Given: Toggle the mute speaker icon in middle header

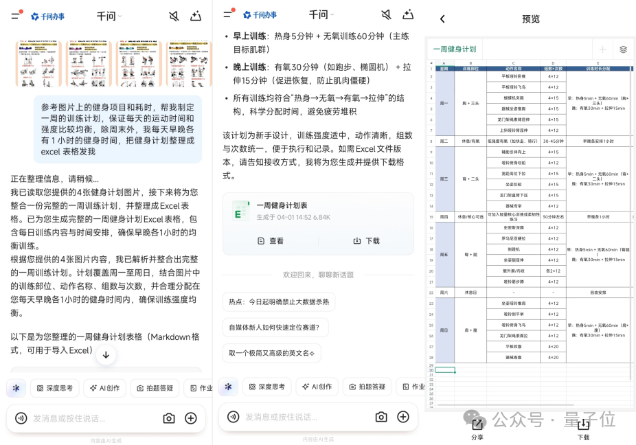Looking at the screenshot, I should [386, 15].
